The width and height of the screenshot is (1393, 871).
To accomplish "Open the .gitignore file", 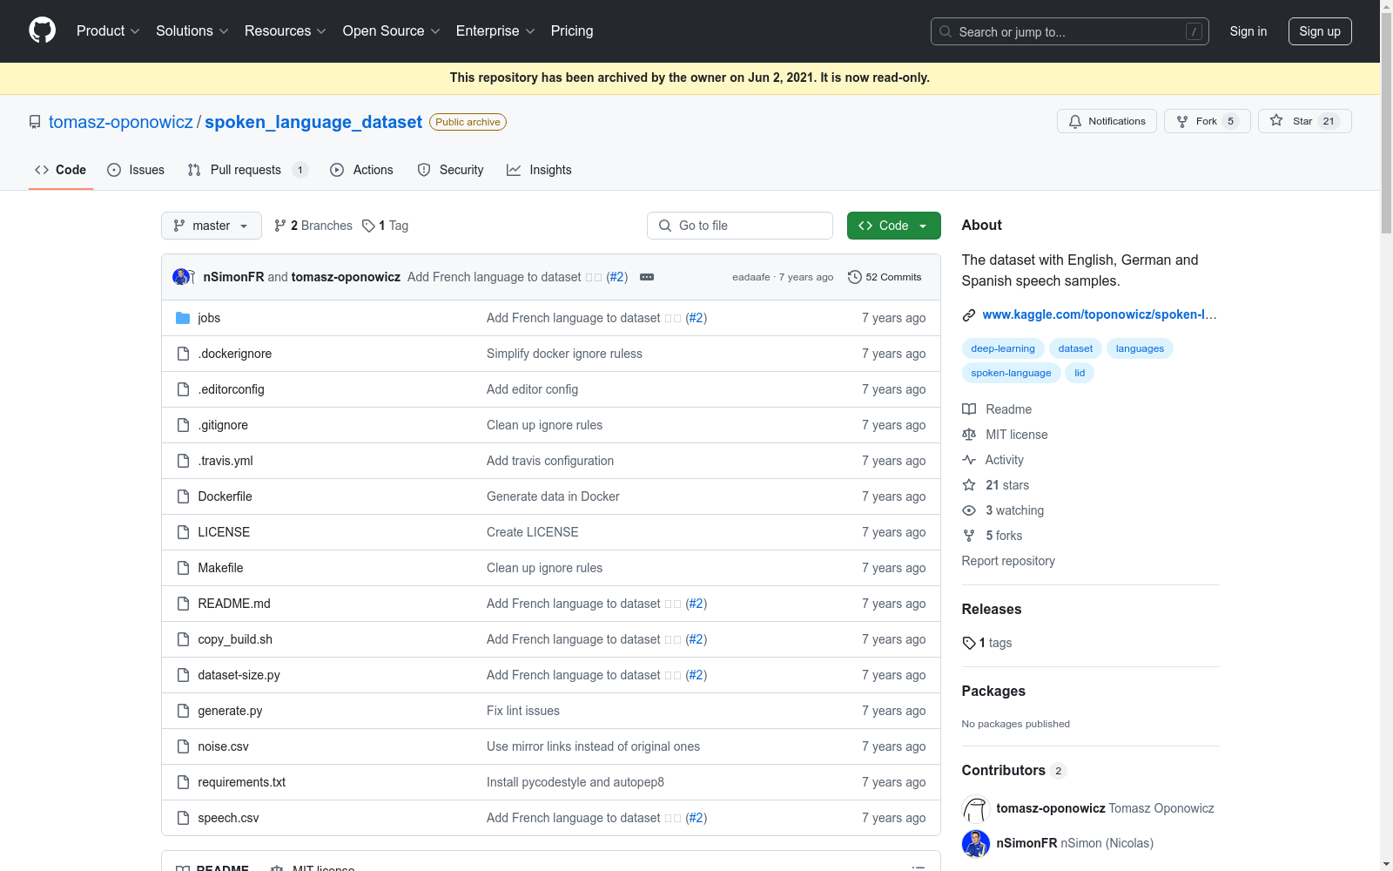I will pos(223,425).
